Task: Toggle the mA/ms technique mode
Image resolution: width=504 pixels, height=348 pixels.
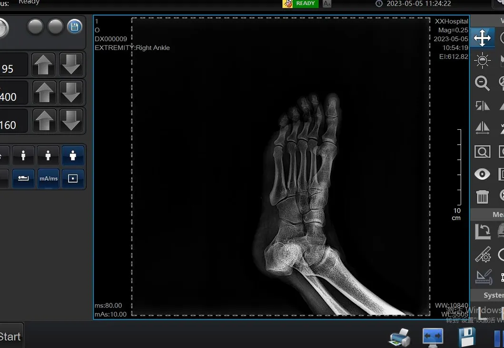Action: [48, 178]
